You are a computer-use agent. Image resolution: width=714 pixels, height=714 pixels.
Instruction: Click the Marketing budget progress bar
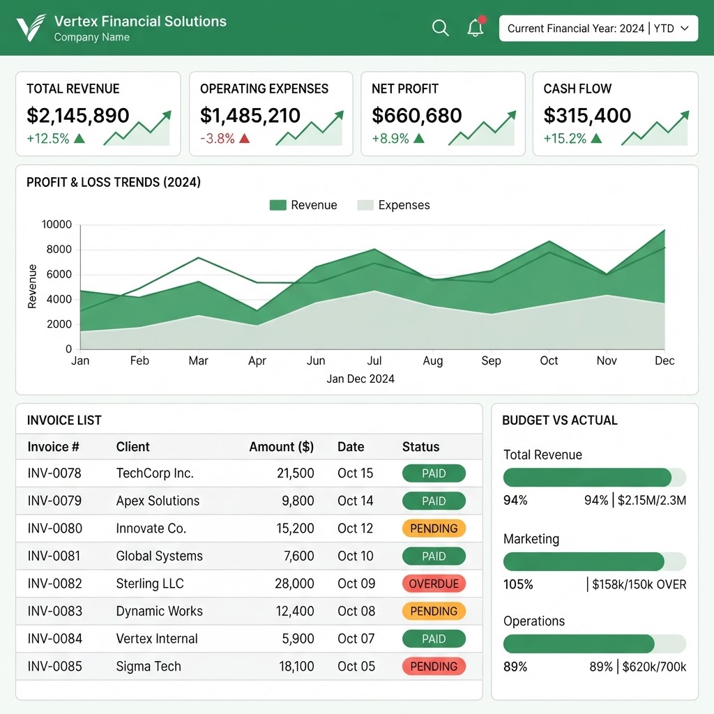(x=595, y=561)
